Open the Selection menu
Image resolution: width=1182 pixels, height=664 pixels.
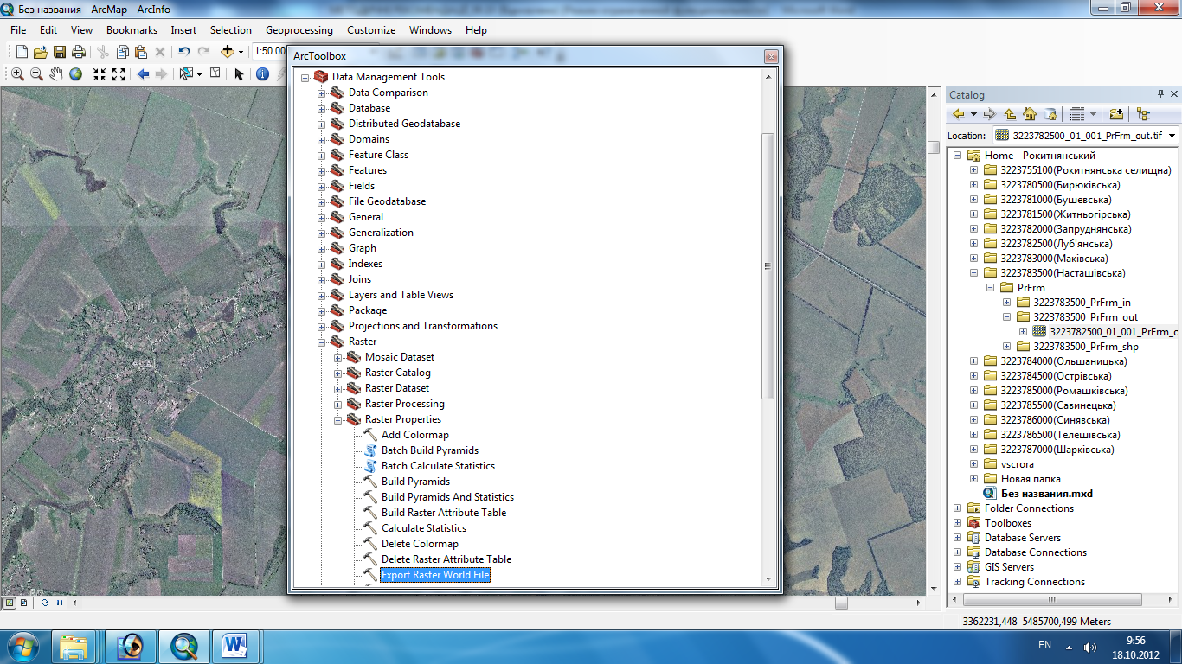231,29
